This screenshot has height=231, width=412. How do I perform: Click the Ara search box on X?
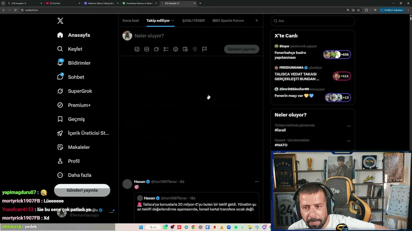point(313,21)
